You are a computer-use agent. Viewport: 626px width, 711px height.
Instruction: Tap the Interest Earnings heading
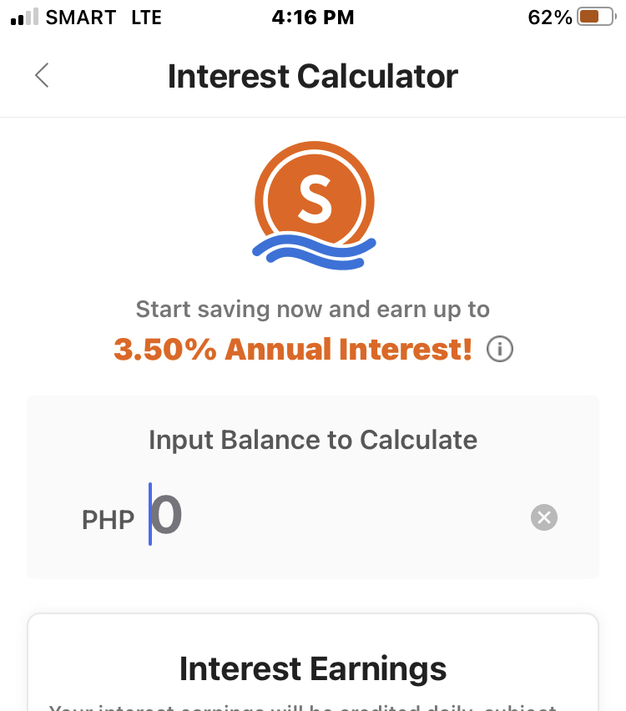tap(313, 668)
